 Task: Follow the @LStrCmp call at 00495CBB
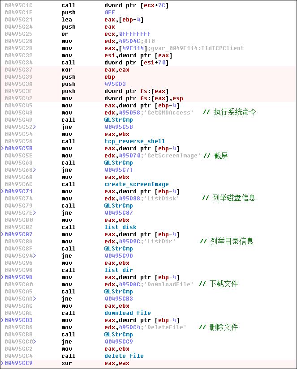click(x=119, y=335)
